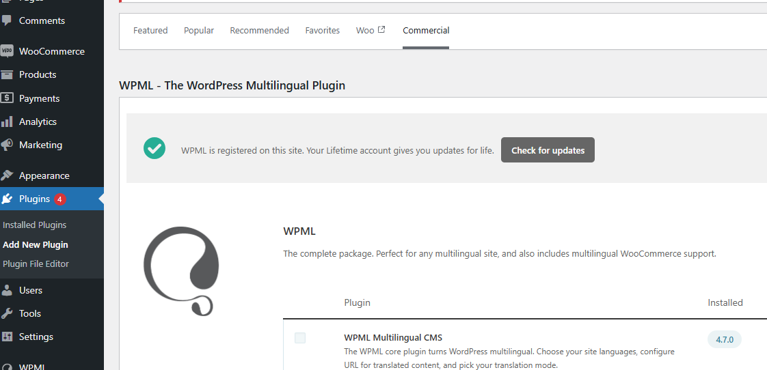The image size is (767, 370).
Task: Click the Analytics bar chart icon
Action: click(x=7, y=122)
